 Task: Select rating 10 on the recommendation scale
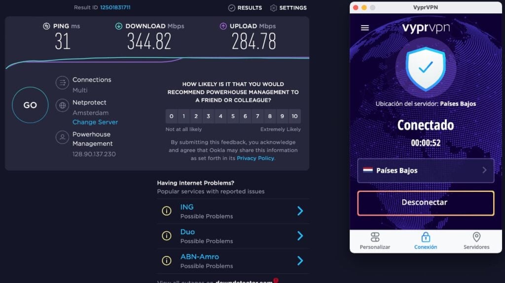pyautogui.click(x=295, y=116)
